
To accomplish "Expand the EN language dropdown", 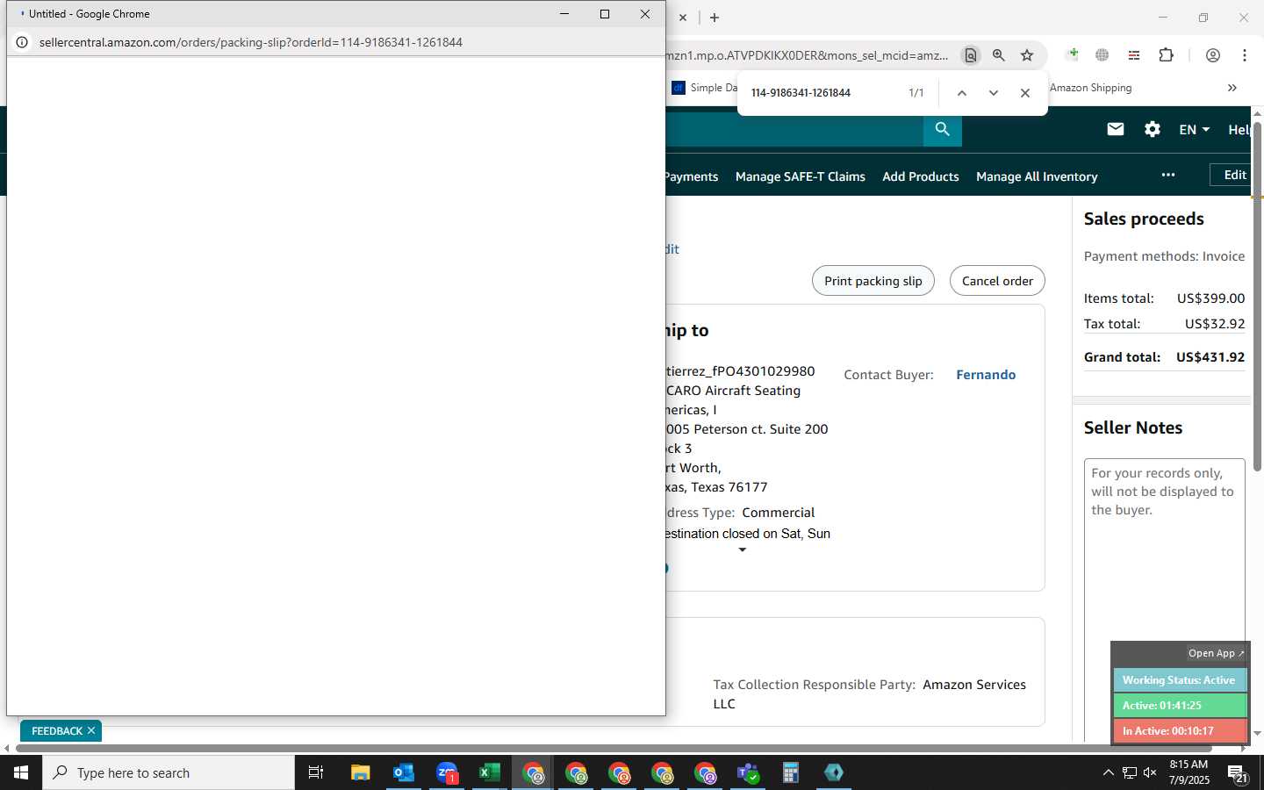I will pyautogui.click(x=1195, y=130).
